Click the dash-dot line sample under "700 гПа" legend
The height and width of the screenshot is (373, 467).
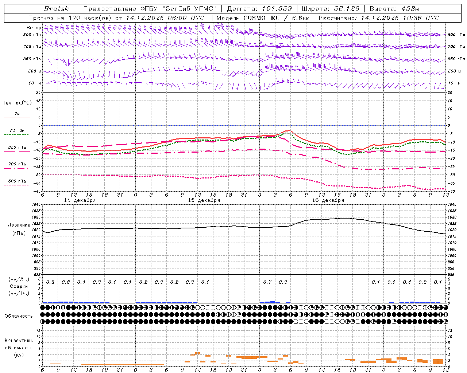click(x=17, y=168)
